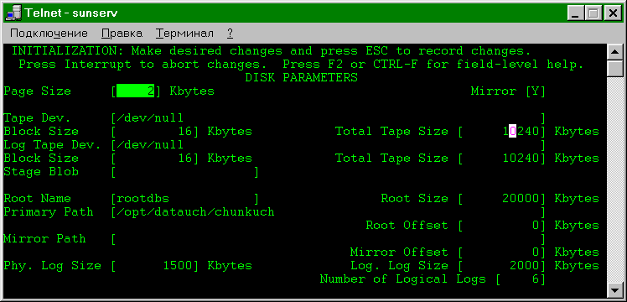Open the Правка menu

[x=122, y=34]
